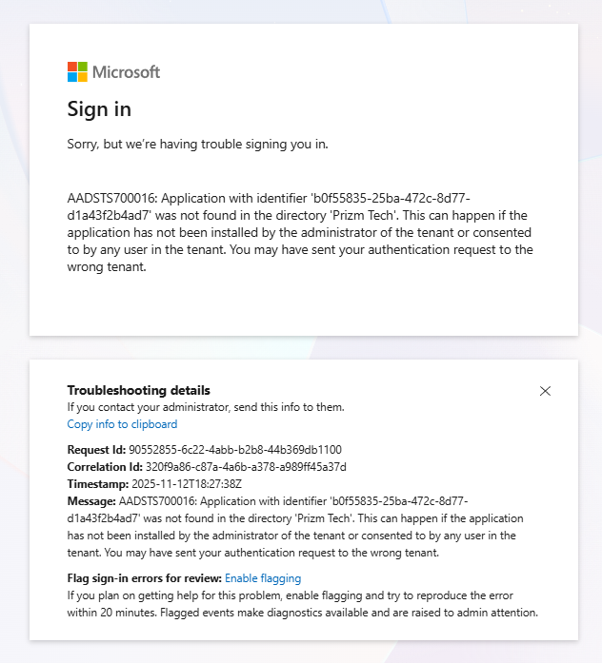602x663 pixels.
Task: Click the Microsoft four-square logo
Action: (77, 72)
